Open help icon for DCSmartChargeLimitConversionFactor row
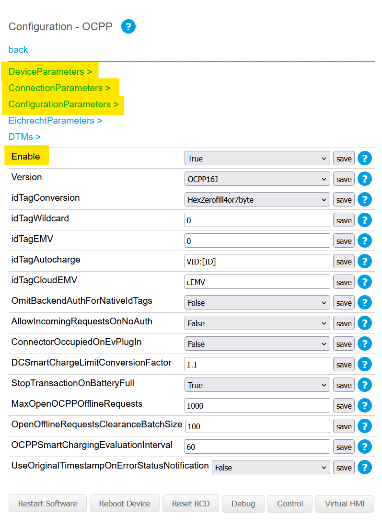The width and height of the screenshot is (382, 527). click(365, 364)
